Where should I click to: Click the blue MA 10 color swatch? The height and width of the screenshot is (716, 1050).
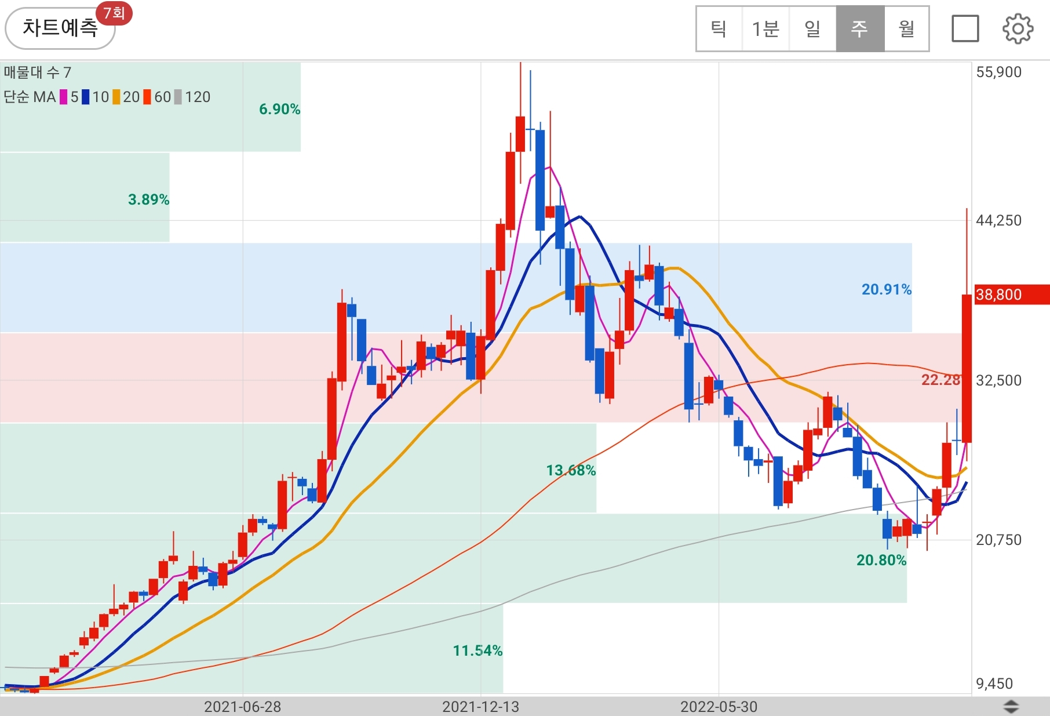coord(86,97)
